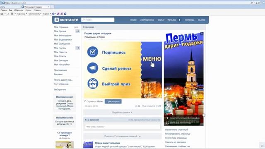Image resolution: width=265 pixels, height=149 pixels.
Task: Open Управление страницей link
Action: click(x=176, y=130)
